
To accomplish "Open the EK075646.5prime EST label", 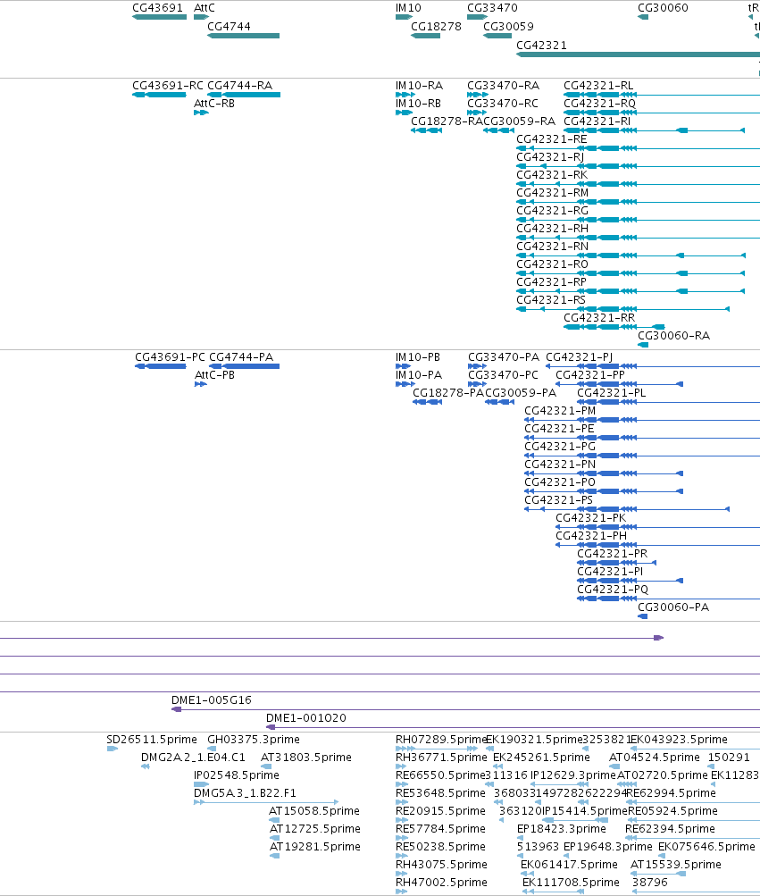I will tap(706, 847).
